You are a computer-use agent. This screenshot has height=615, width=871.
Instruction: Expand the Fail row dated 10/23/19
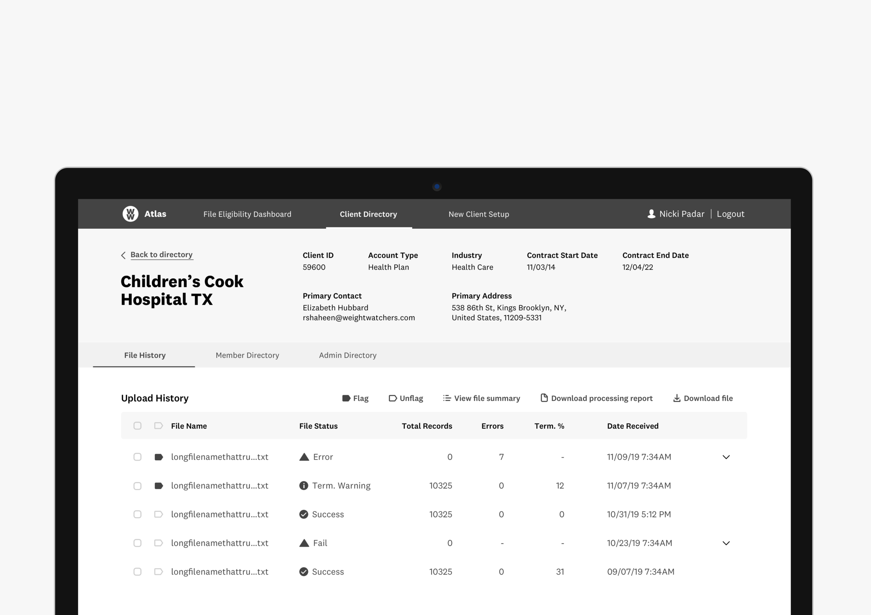726,543
